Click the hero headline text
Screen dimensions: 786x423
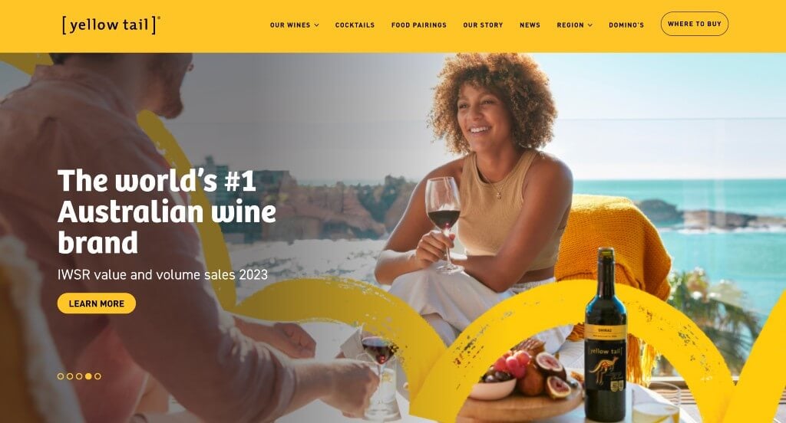(167, 211)
